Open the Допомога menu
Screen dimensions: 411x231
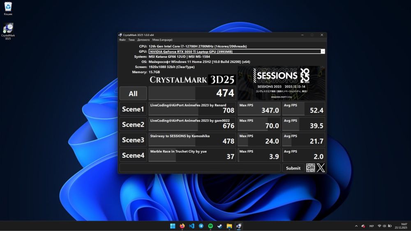(x=143, y=40)
